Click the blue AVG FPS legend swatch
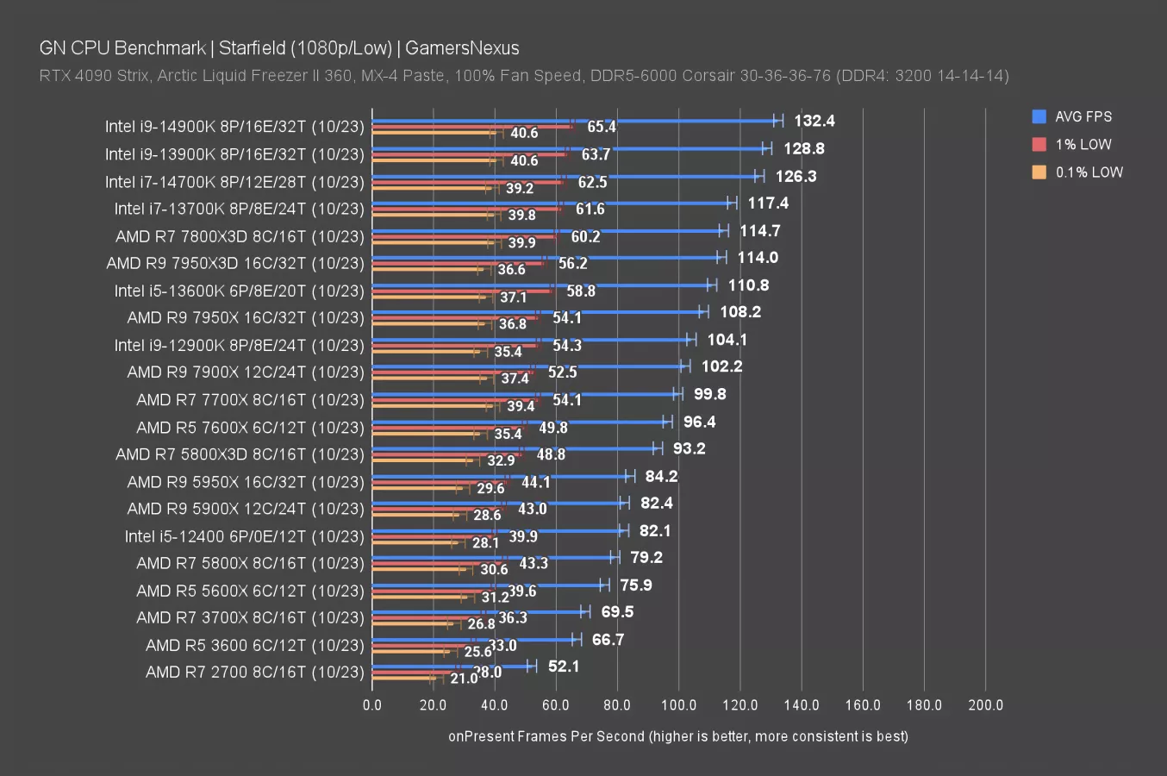This screenshot has width=1167, height=776. 1039,116
